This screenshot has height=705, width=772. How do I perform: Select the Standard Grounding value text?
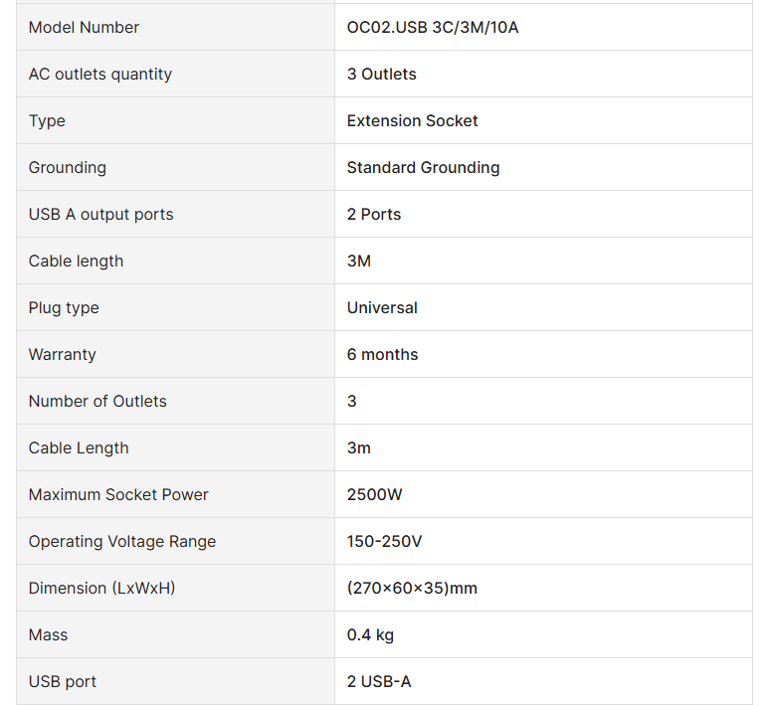pyautogui.click(x=423, y=167)
